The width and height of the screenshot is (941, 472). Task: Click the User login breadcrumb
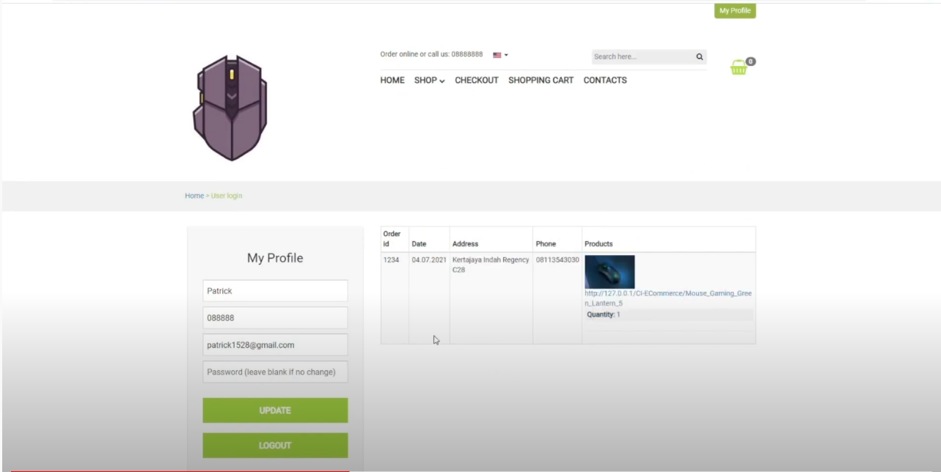(227, 196)
